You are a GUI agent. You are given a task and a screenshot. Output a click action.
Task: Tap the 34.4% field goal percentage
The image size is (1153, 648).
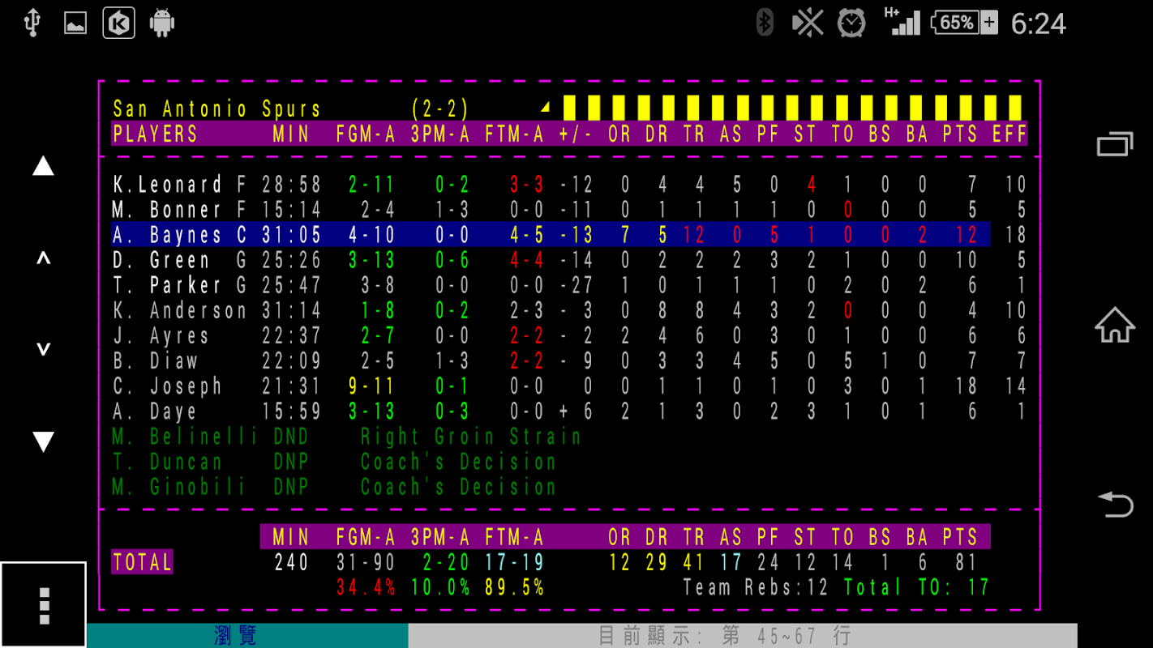point(366,587)
